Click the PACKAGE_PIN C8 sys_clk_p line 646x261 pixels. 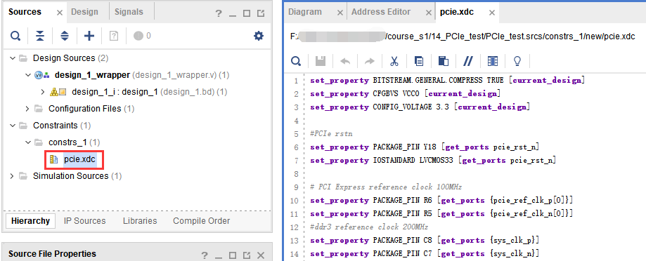[x=425, y=240]
